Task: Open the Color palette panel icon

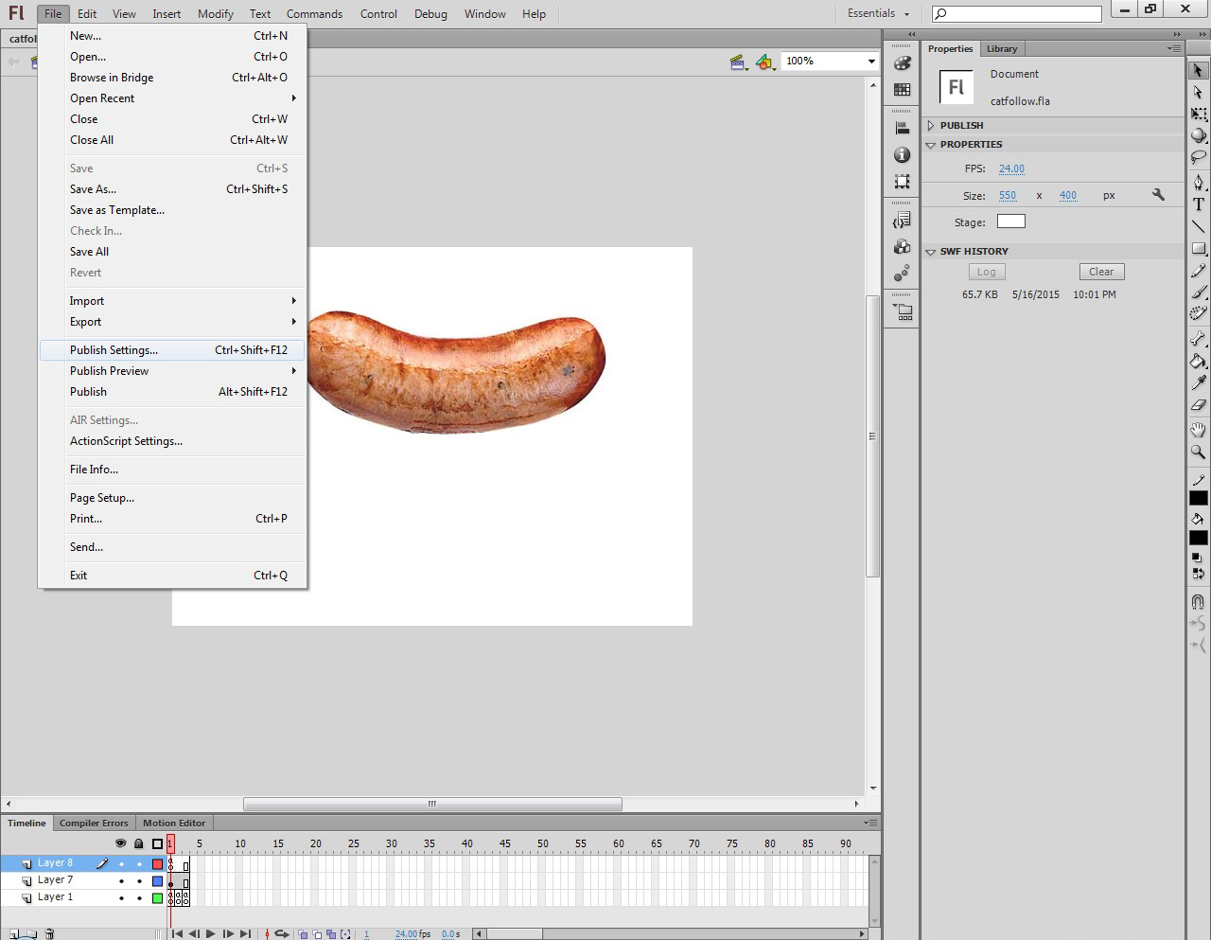Action: pos(903,63)
